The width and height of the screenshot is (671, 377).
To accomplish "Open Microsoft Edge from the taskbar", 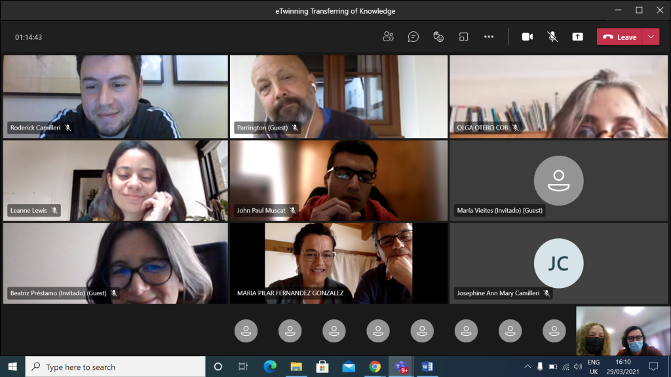I will 270,367.
